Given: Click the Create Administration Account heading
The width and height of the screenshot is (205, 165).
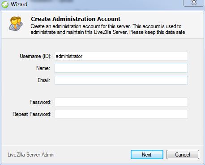Looking at the screenshot, I should (76, 19).
